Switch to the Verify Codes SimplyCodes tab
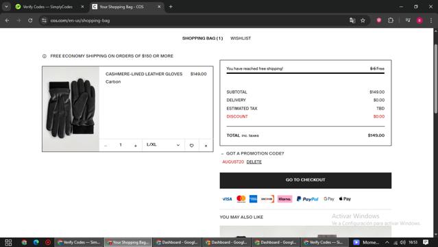Viewport: 438px width, 247px height. (x=47, y=7)
